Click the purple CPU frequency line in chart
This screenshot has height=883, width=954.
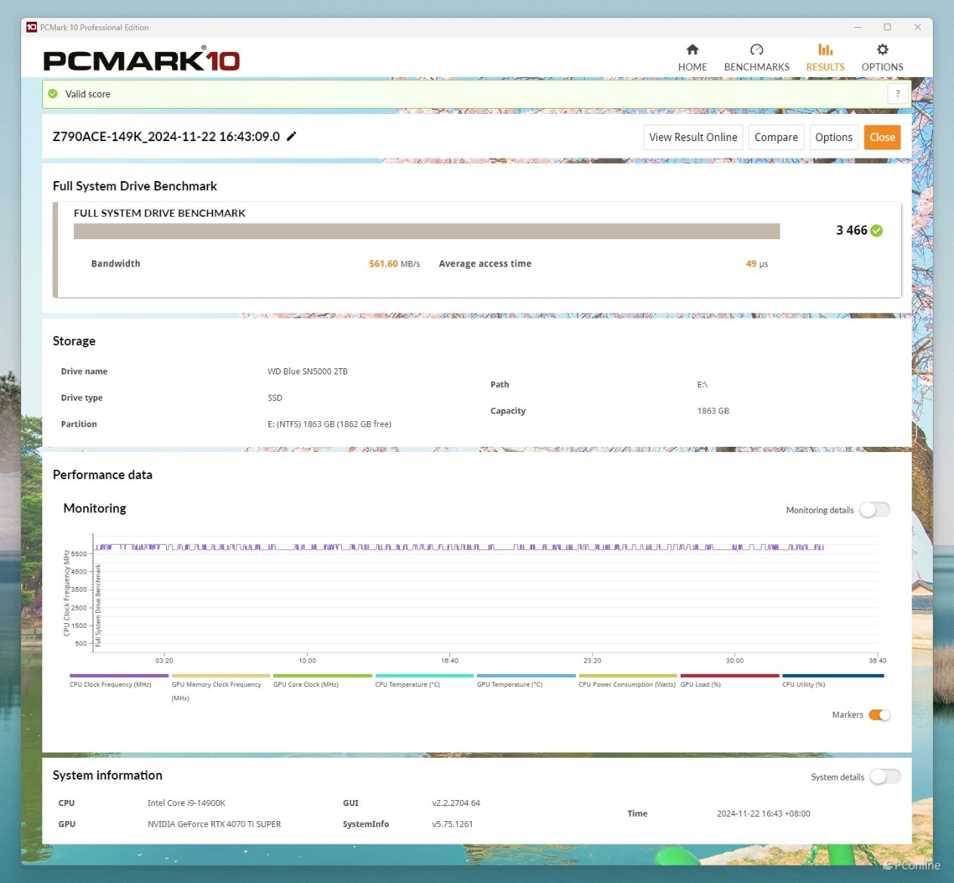coord(459,547)
